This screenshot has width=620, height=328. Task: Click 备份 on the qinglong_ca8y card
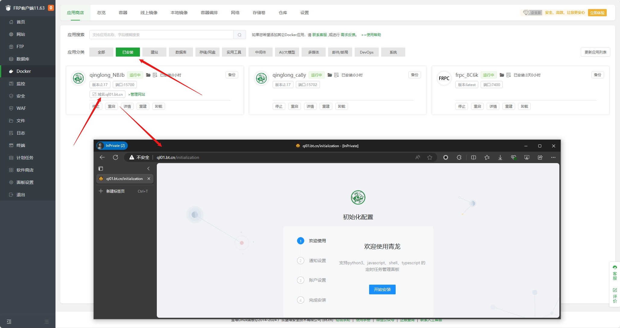[x=415, y=75]
